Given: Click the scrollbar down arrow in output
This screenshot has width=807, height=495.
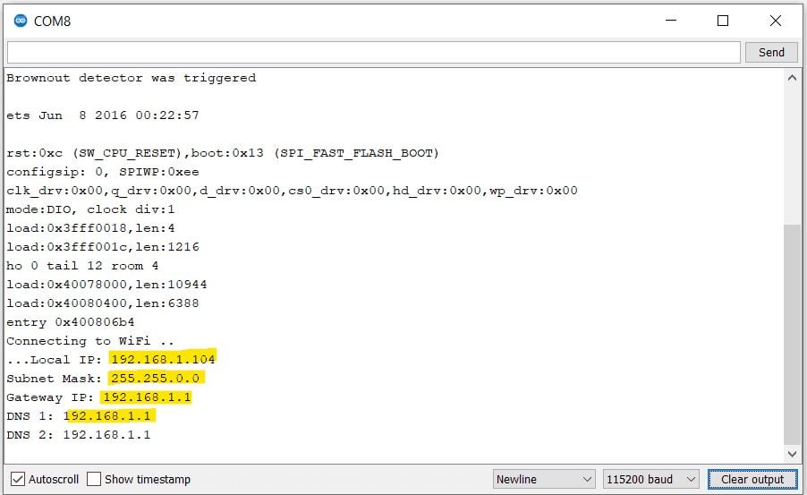Looking at the screenshot, I should [792, 454].
